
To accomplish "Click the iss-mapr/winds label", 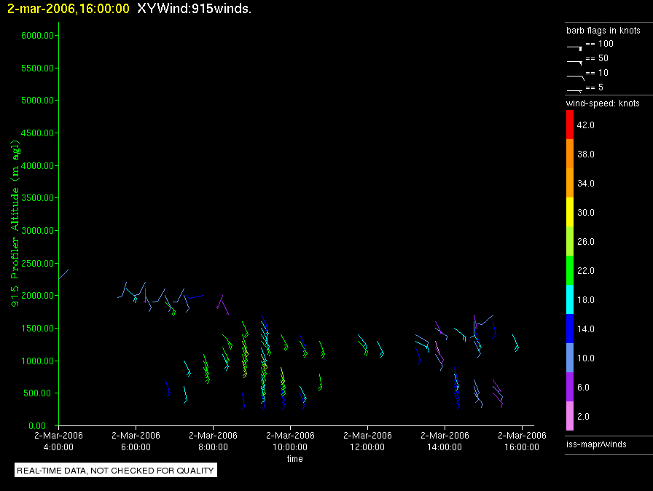I will (596, 444).
